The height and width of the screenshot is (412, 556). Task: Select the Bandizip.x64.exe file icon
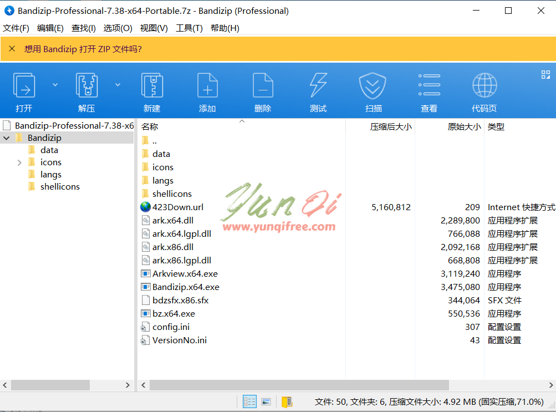tap(146, 287)
